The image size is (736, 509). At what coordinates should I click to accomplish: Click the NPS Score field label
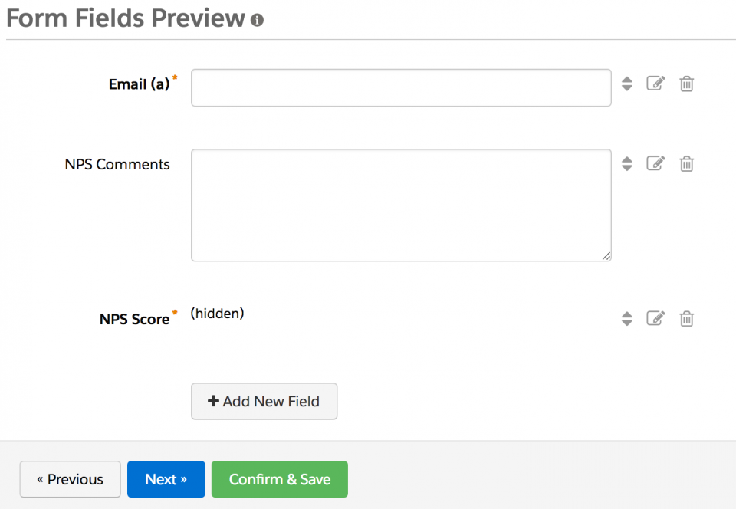[134, 319]
